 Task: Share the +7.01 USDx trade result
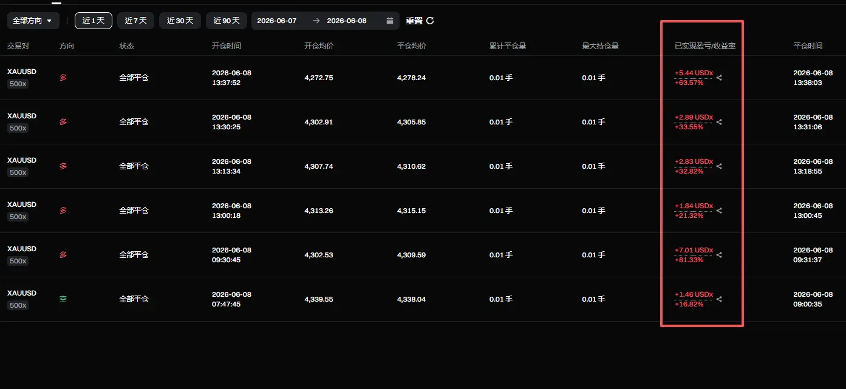pyautogui.click(x=719, y=255)
